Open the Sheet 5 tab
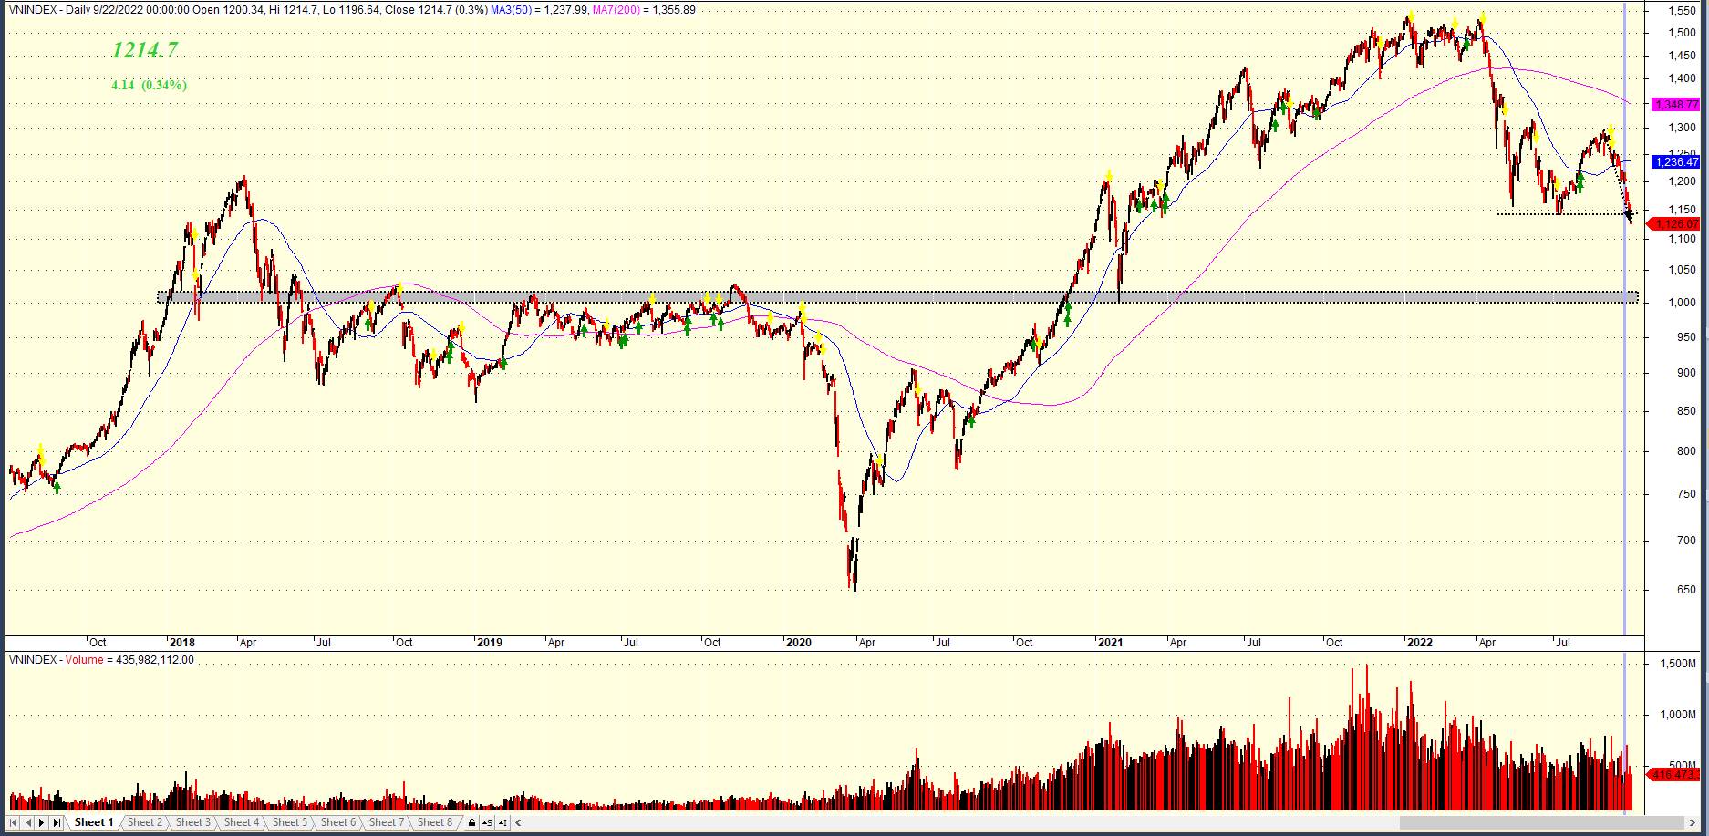This screenshot has width=1709, height=836. tap(290, 822)
